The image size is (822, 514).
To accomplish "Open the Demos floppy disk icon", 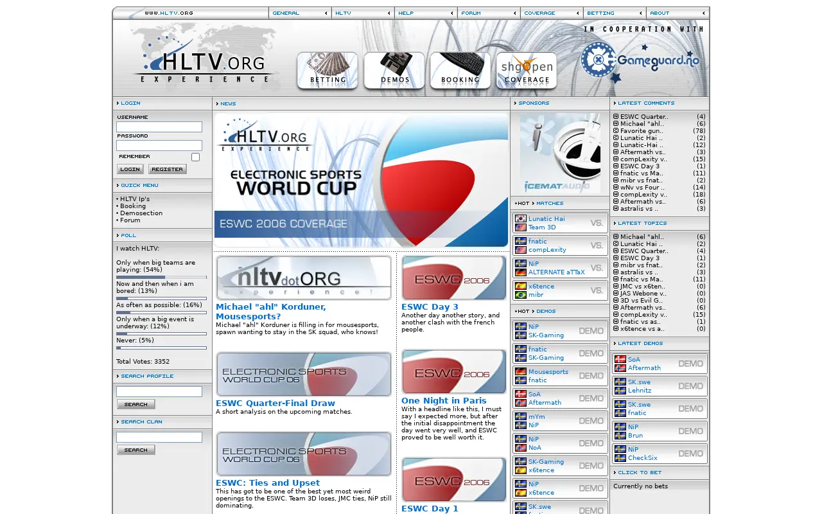I will point(394,70).
